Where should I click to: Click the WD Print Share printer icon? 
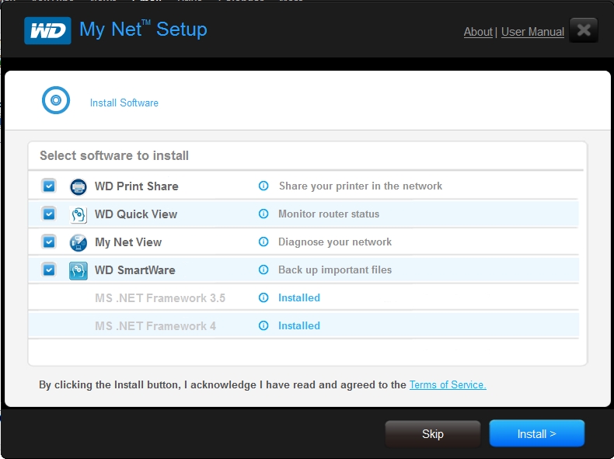[x=78, y=186]
